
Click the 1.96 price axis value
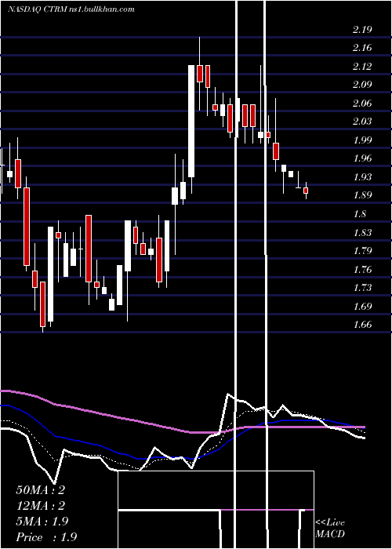[362, 158]
